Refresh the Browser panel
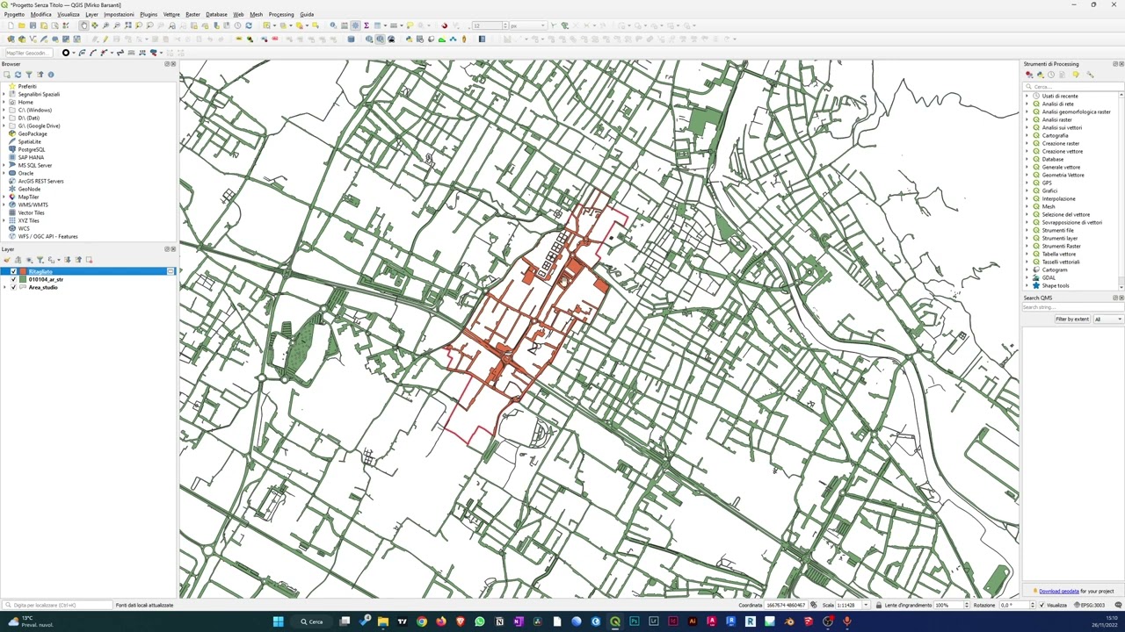The width and height of the screenshot is (1125, 632). [18, 75]
